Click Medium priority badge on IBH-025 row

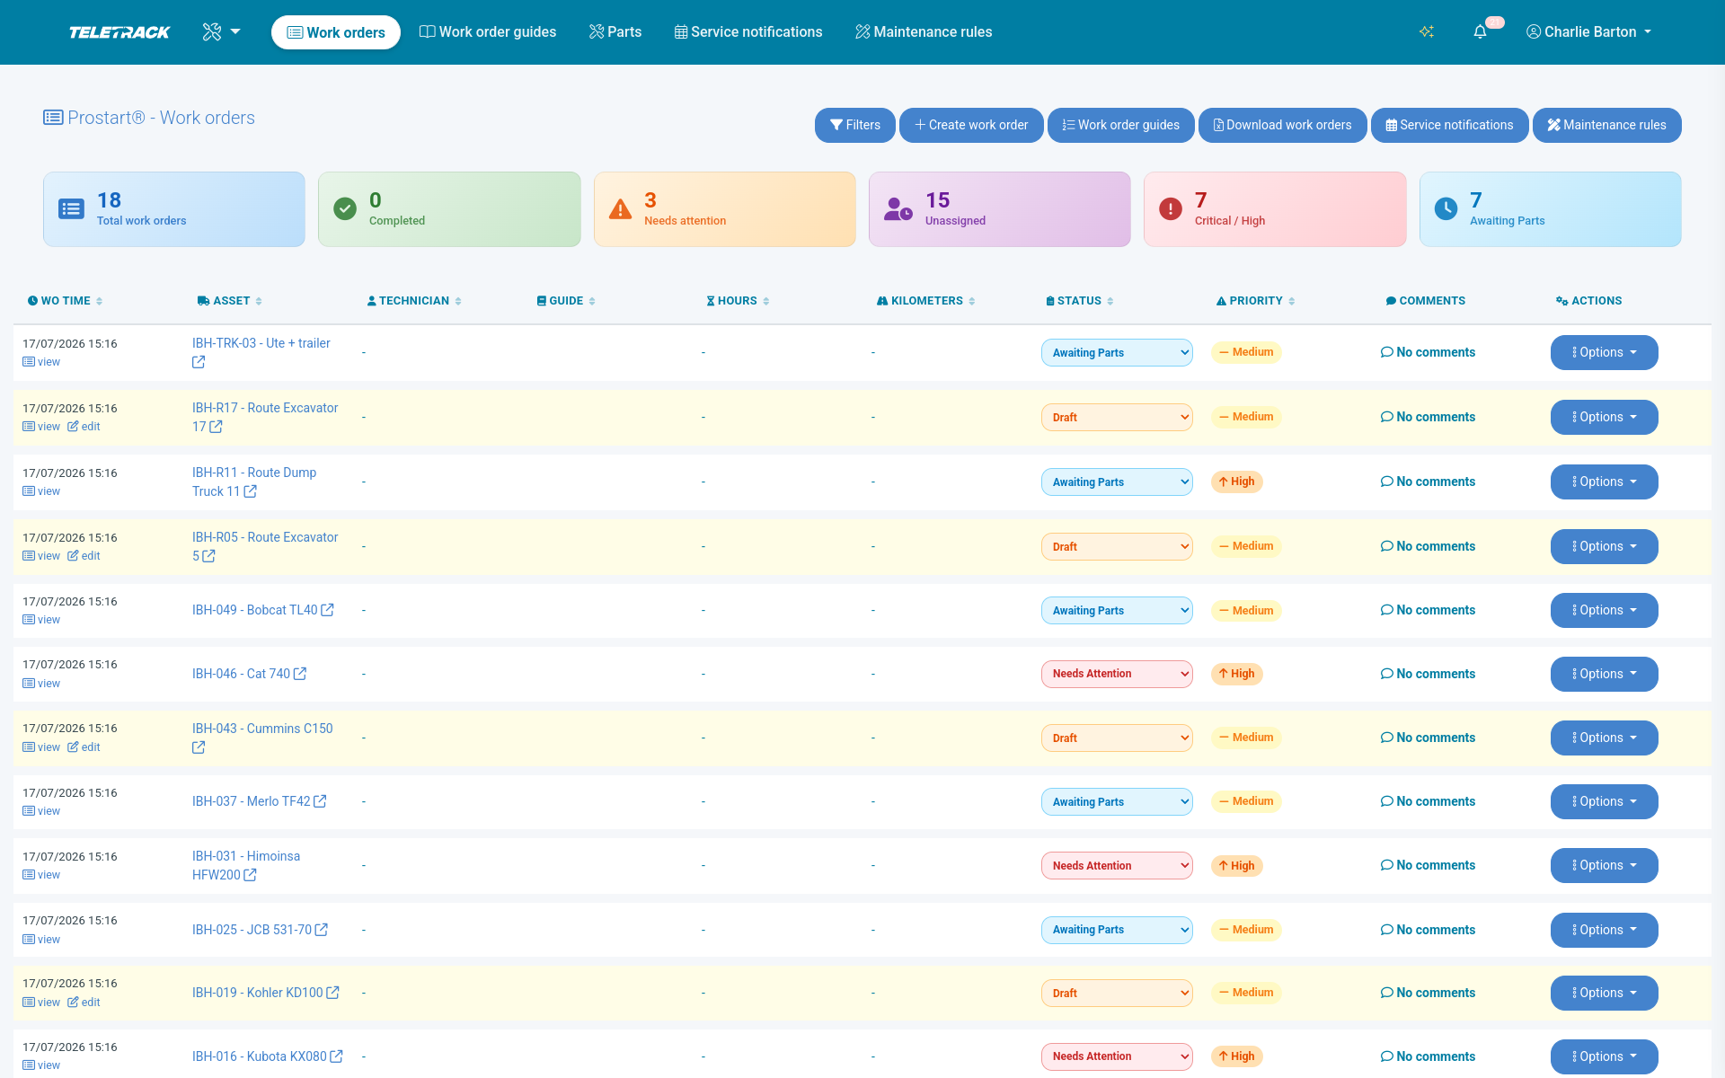click(x=1246, y=930)
